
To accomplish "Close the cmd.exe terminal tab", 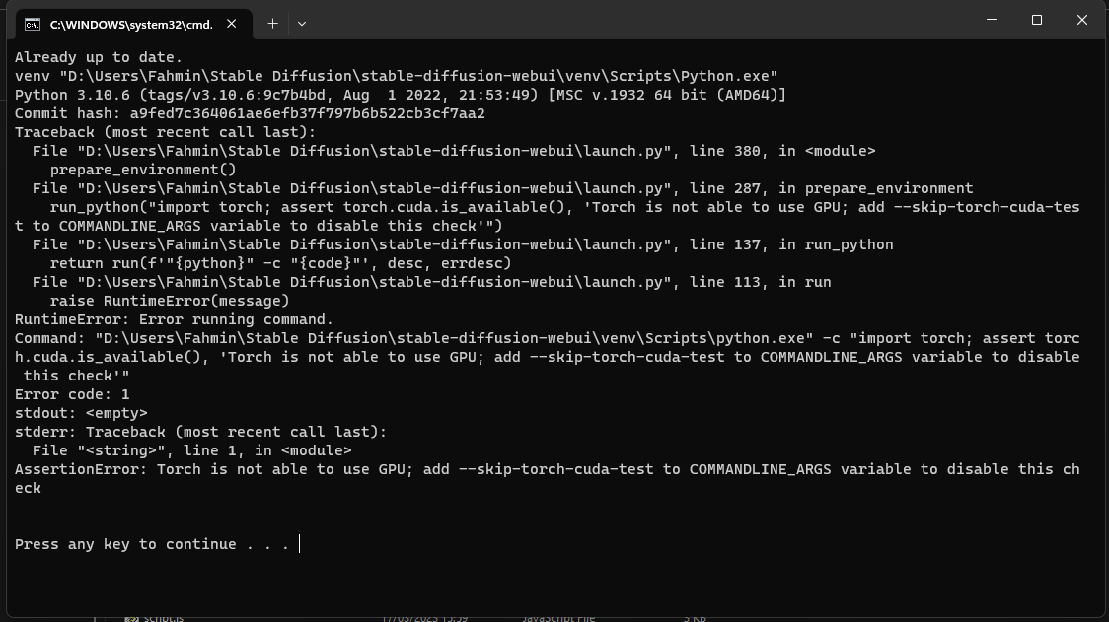I will (x=233, y=23).
